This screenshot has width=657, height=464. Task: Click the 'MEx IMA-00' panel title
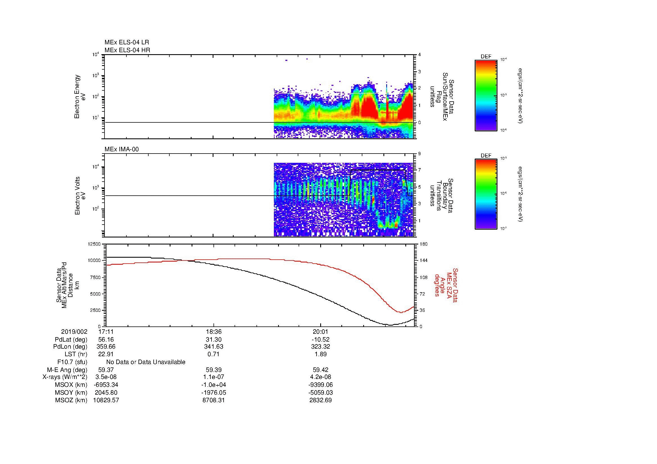(122, 149)
